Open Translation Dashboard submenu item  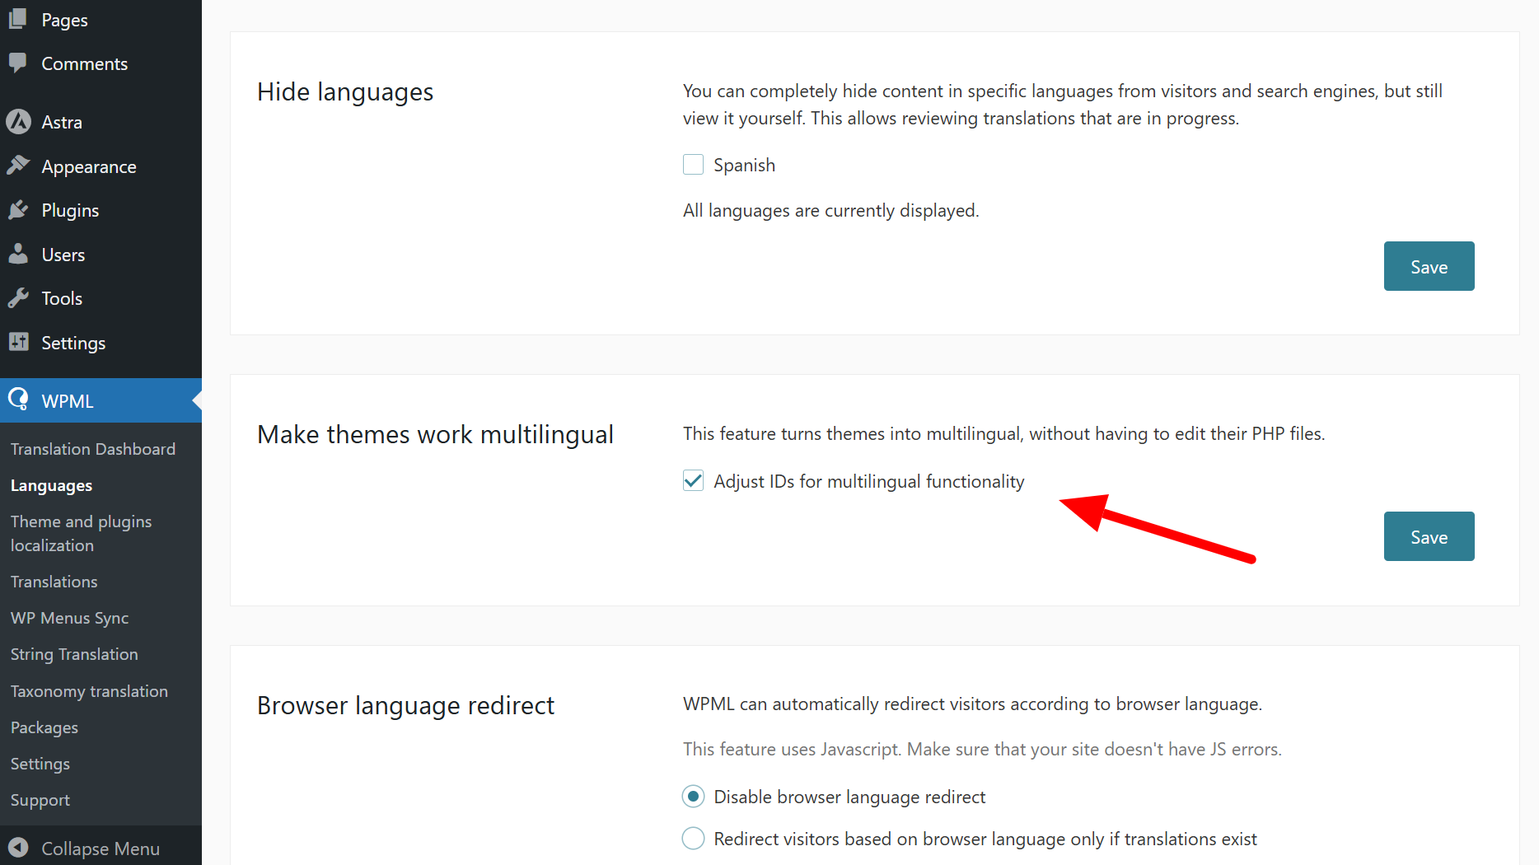coord(93,449)
